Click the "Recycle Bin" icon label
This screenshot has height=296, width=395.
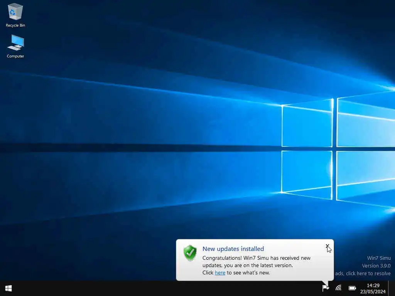pyautogui.click(x=15, y=25)
